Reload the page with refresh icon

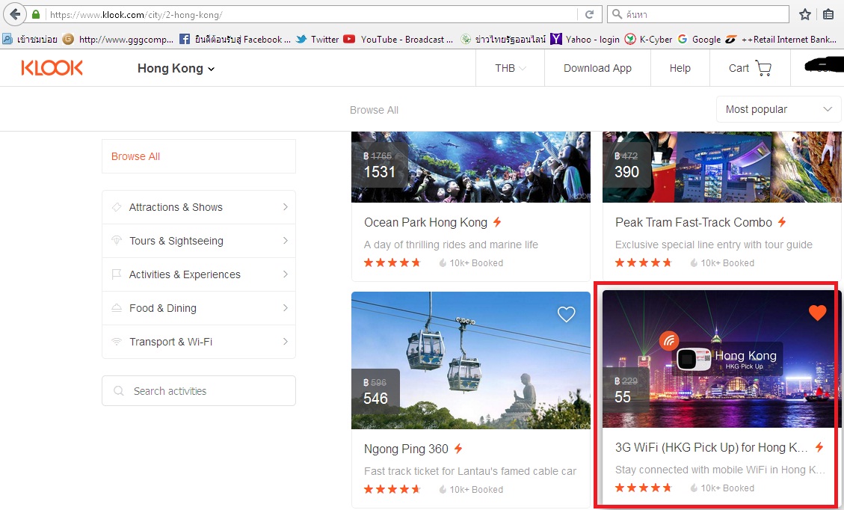pyautogui.click(x=590, y=14)
